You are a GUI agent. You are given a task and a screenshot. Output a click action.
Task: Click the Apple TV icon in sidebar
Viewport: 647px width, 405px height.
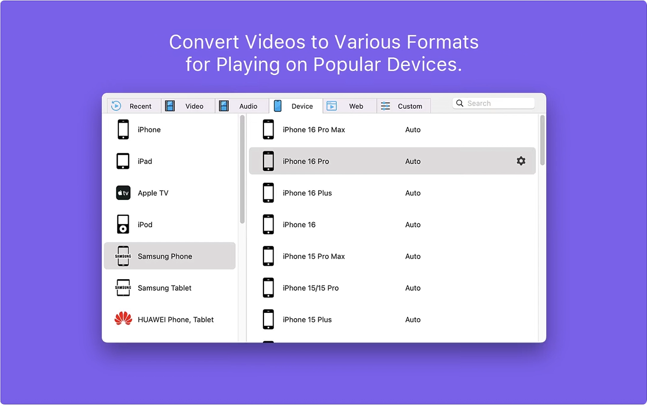coord(123,193)
